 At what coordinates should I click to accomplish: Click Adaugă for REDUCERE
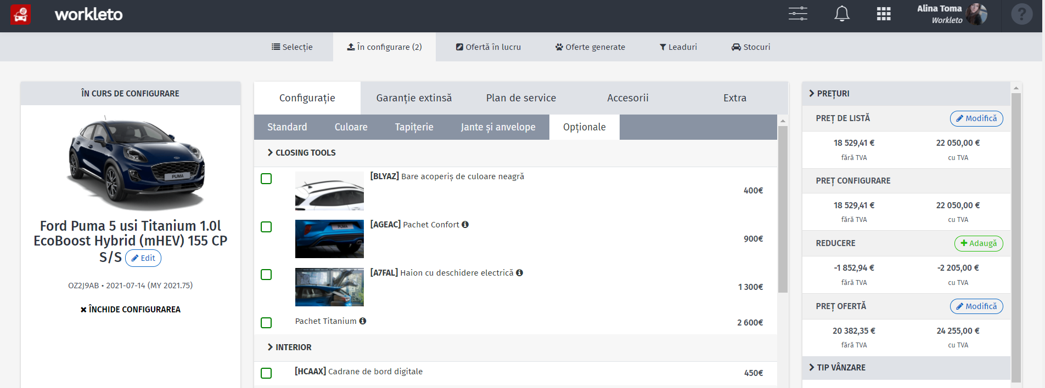point(979,243)
